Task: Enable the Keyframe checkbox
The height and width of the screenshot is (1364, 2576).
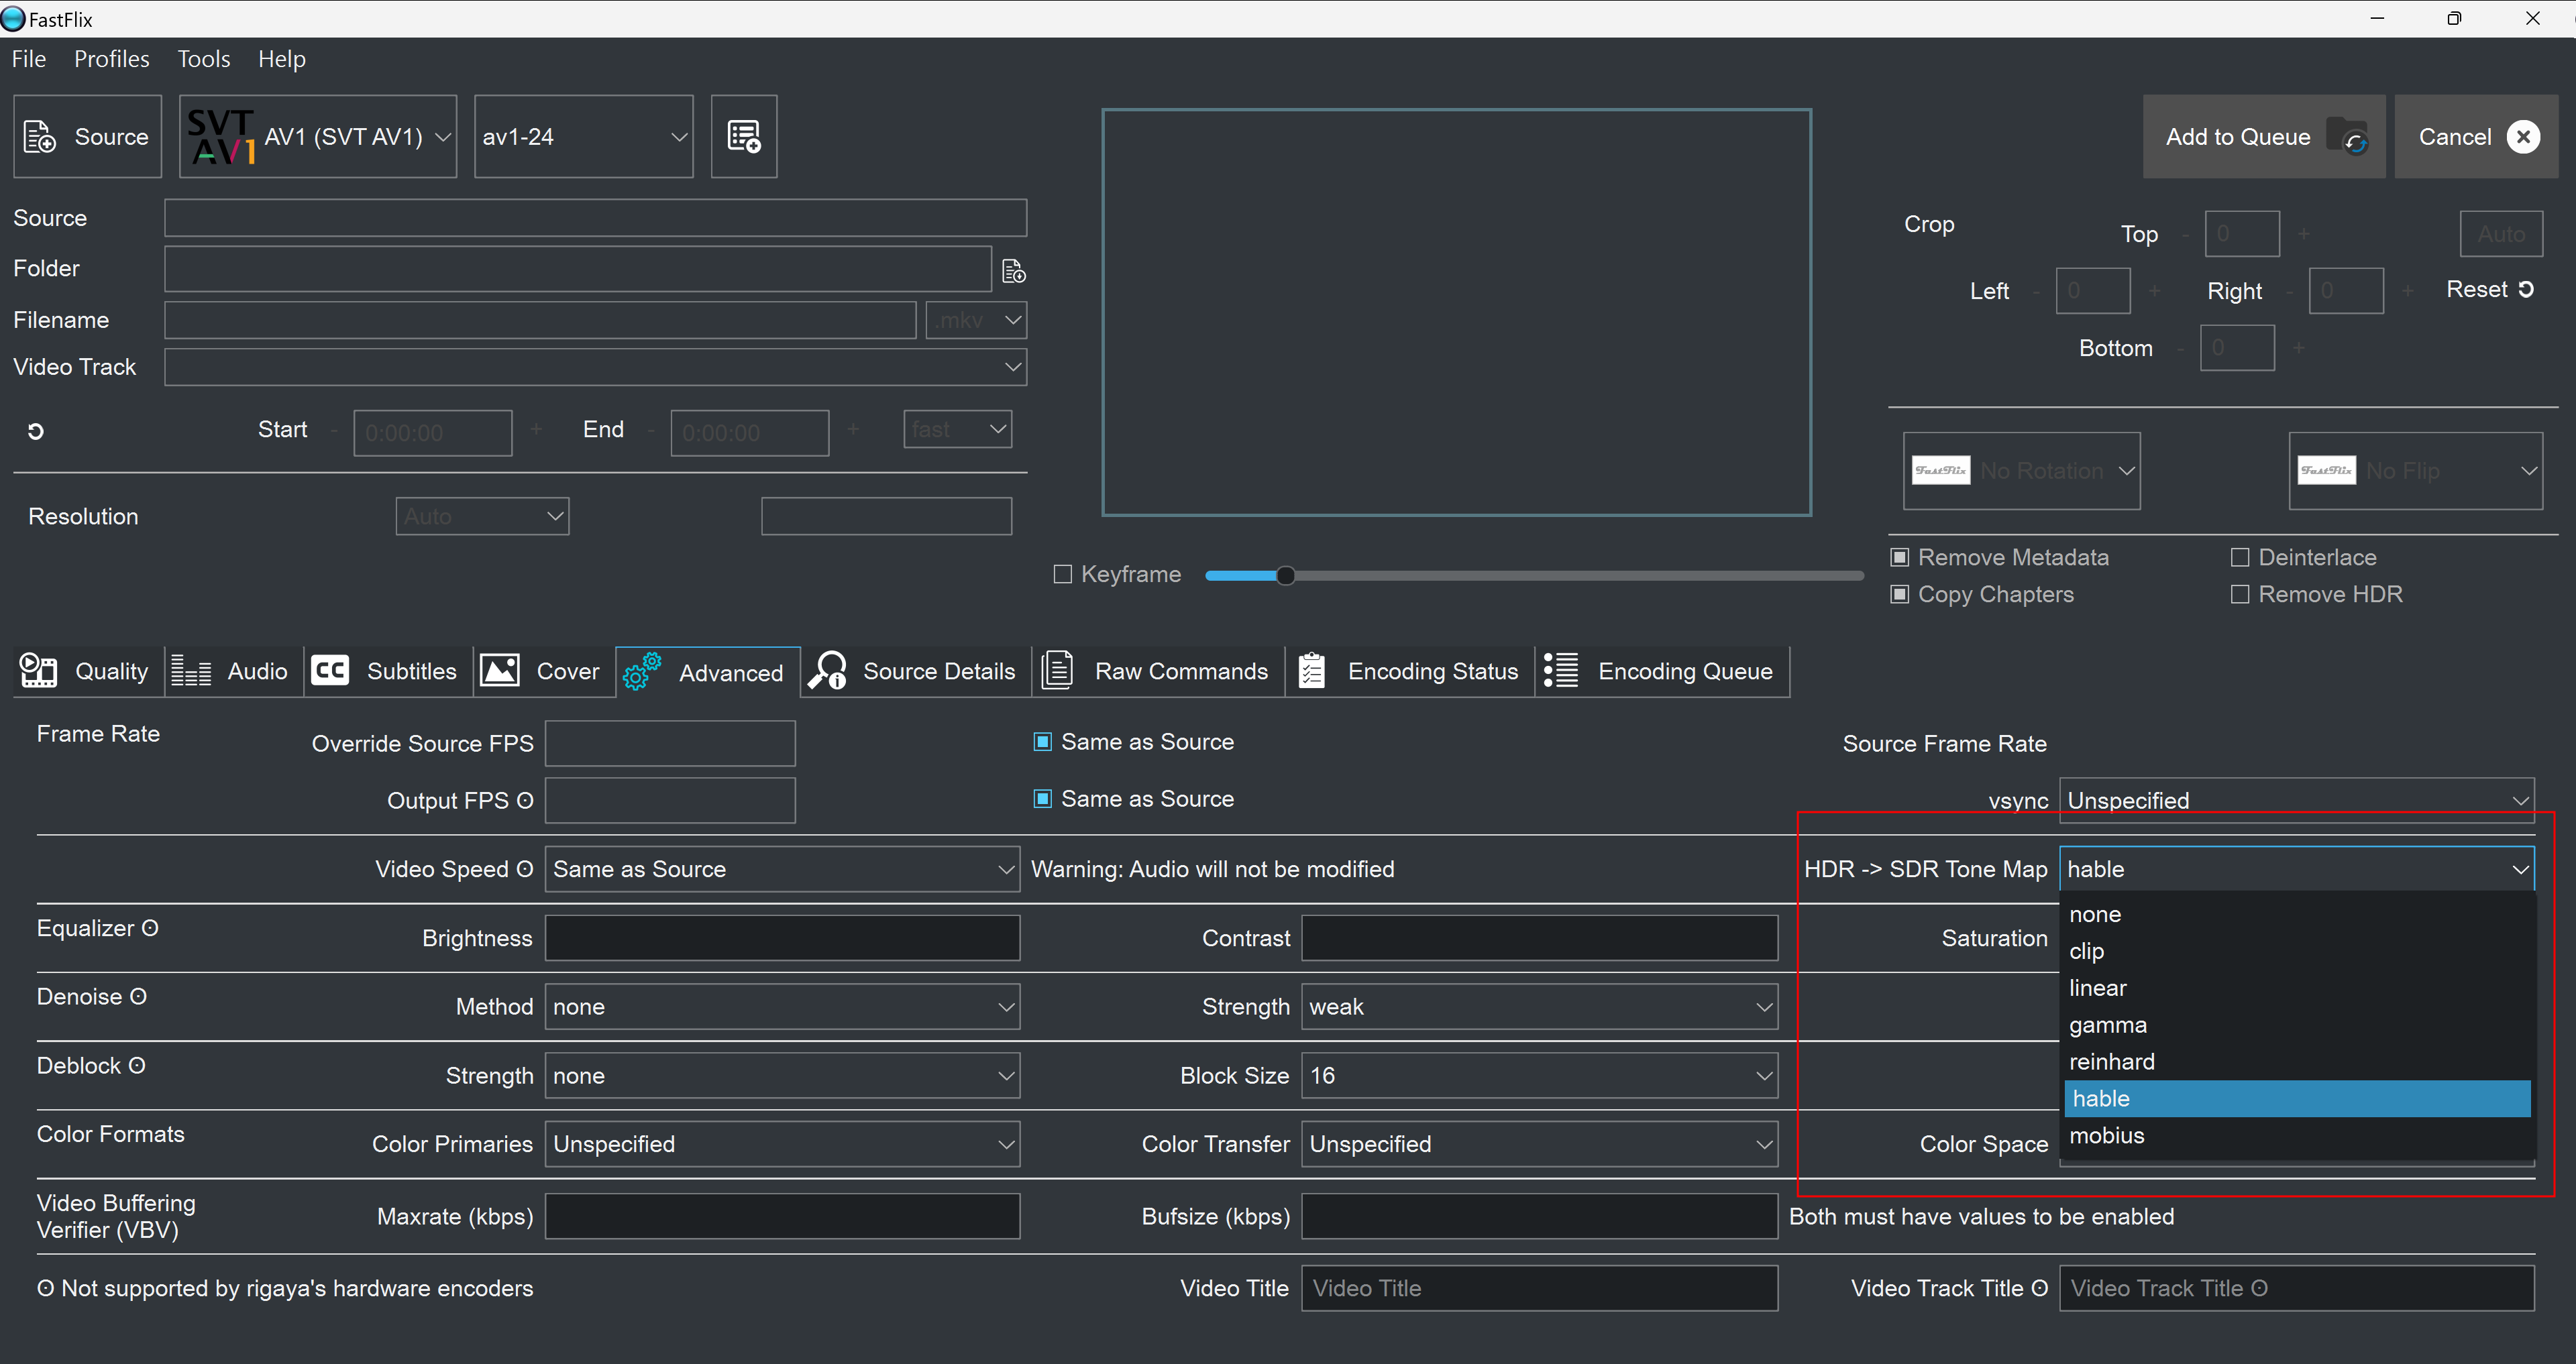Action: point(1063,574)
